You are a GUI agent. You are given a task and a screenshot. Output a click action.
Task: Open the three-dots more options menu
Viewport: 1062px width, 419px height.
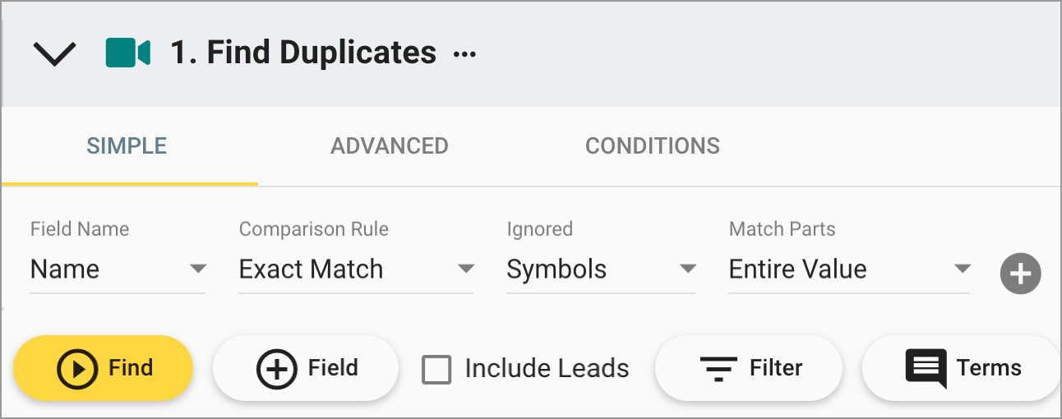(x=464, y=54)
